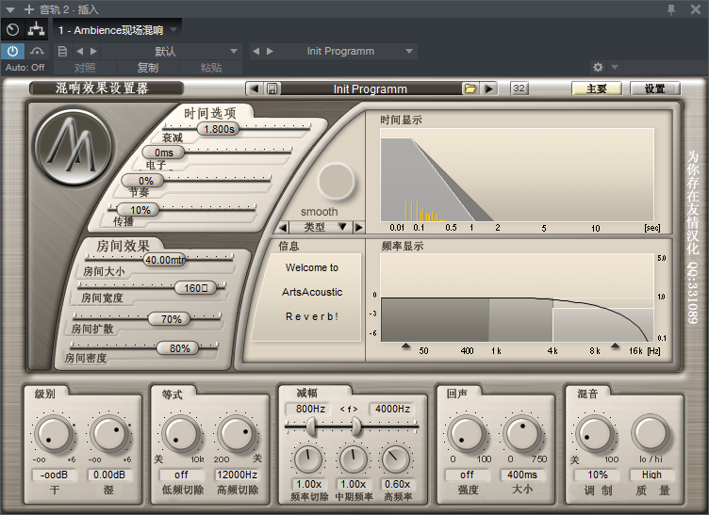Switch to the 设置 tab
The width and height of the screenshot is (709, 515).
coord(654,89)
